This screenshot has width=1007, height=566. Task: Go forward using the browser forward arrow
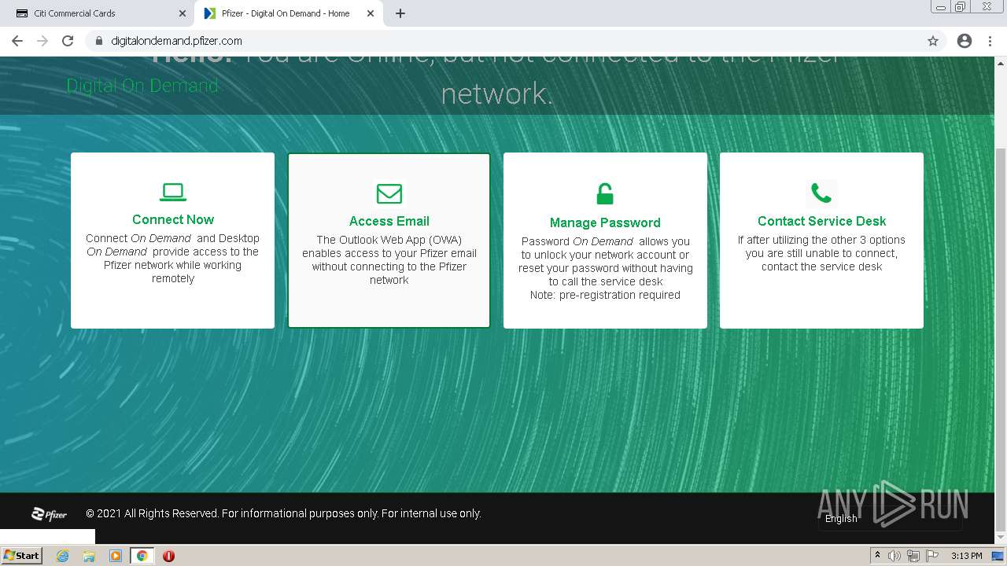coord(42,41)
